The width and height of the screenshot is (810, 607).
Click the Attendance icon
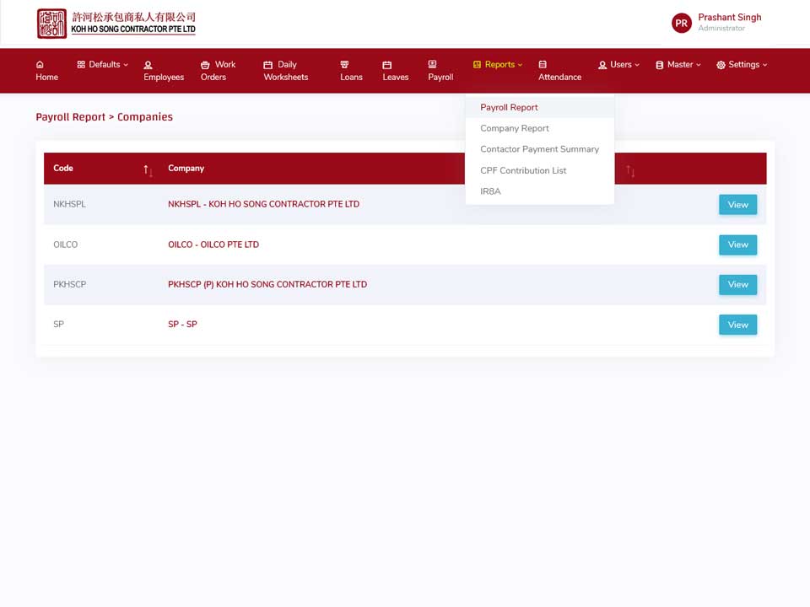(x=543, y=65)
